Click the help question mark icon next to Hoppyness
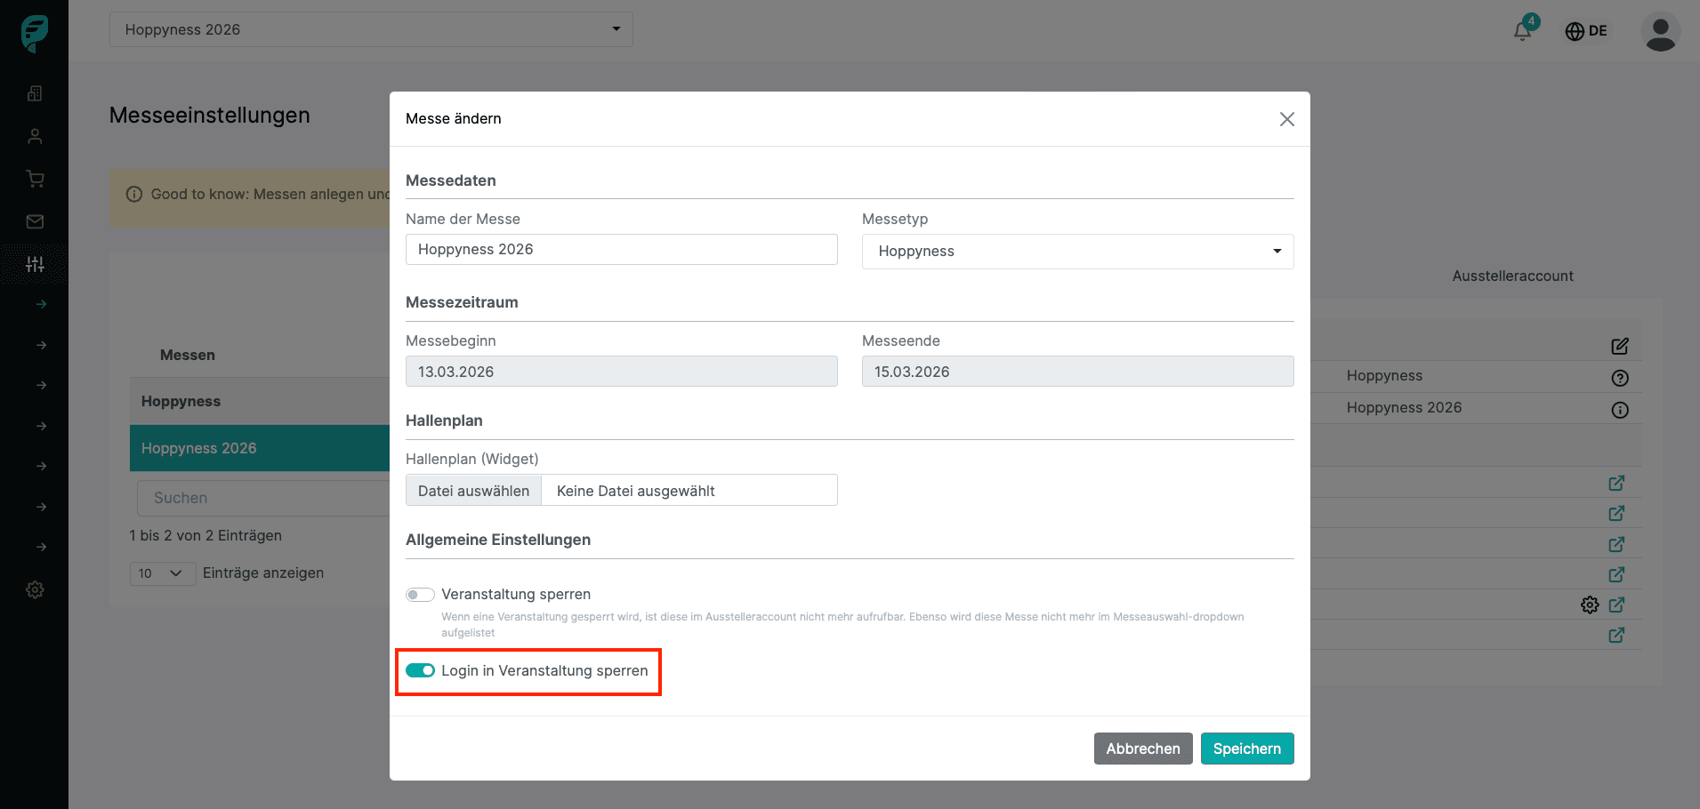This screenshot has height=809, width=1700. pos(1619,378)
